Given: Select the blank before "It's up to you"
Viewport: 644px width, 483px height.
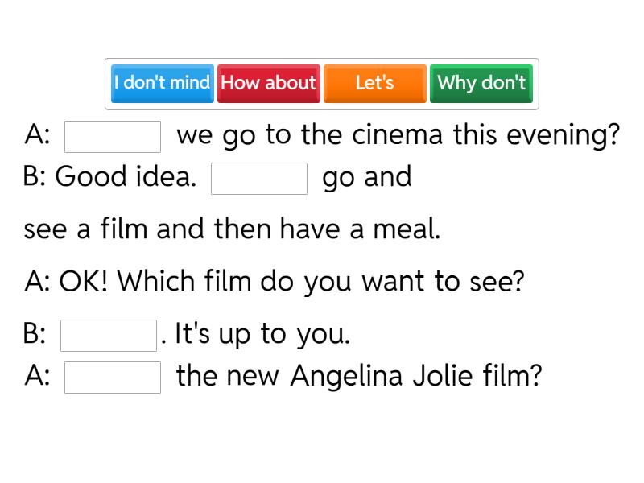Looking at the screenshot, I should click(109, 335).
